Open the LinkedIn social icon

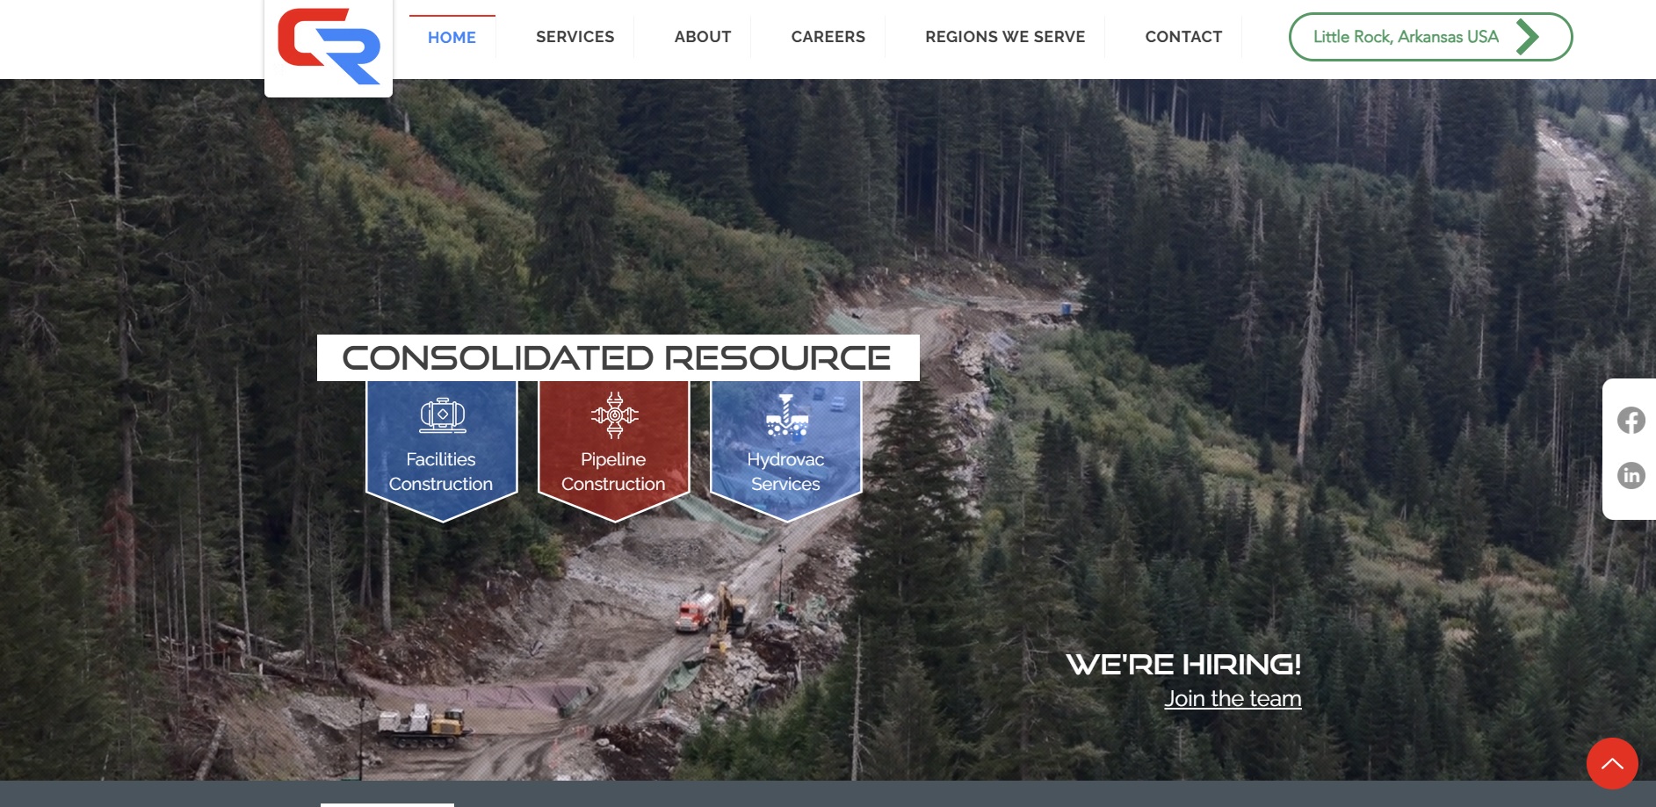(x=1631, y=475)
